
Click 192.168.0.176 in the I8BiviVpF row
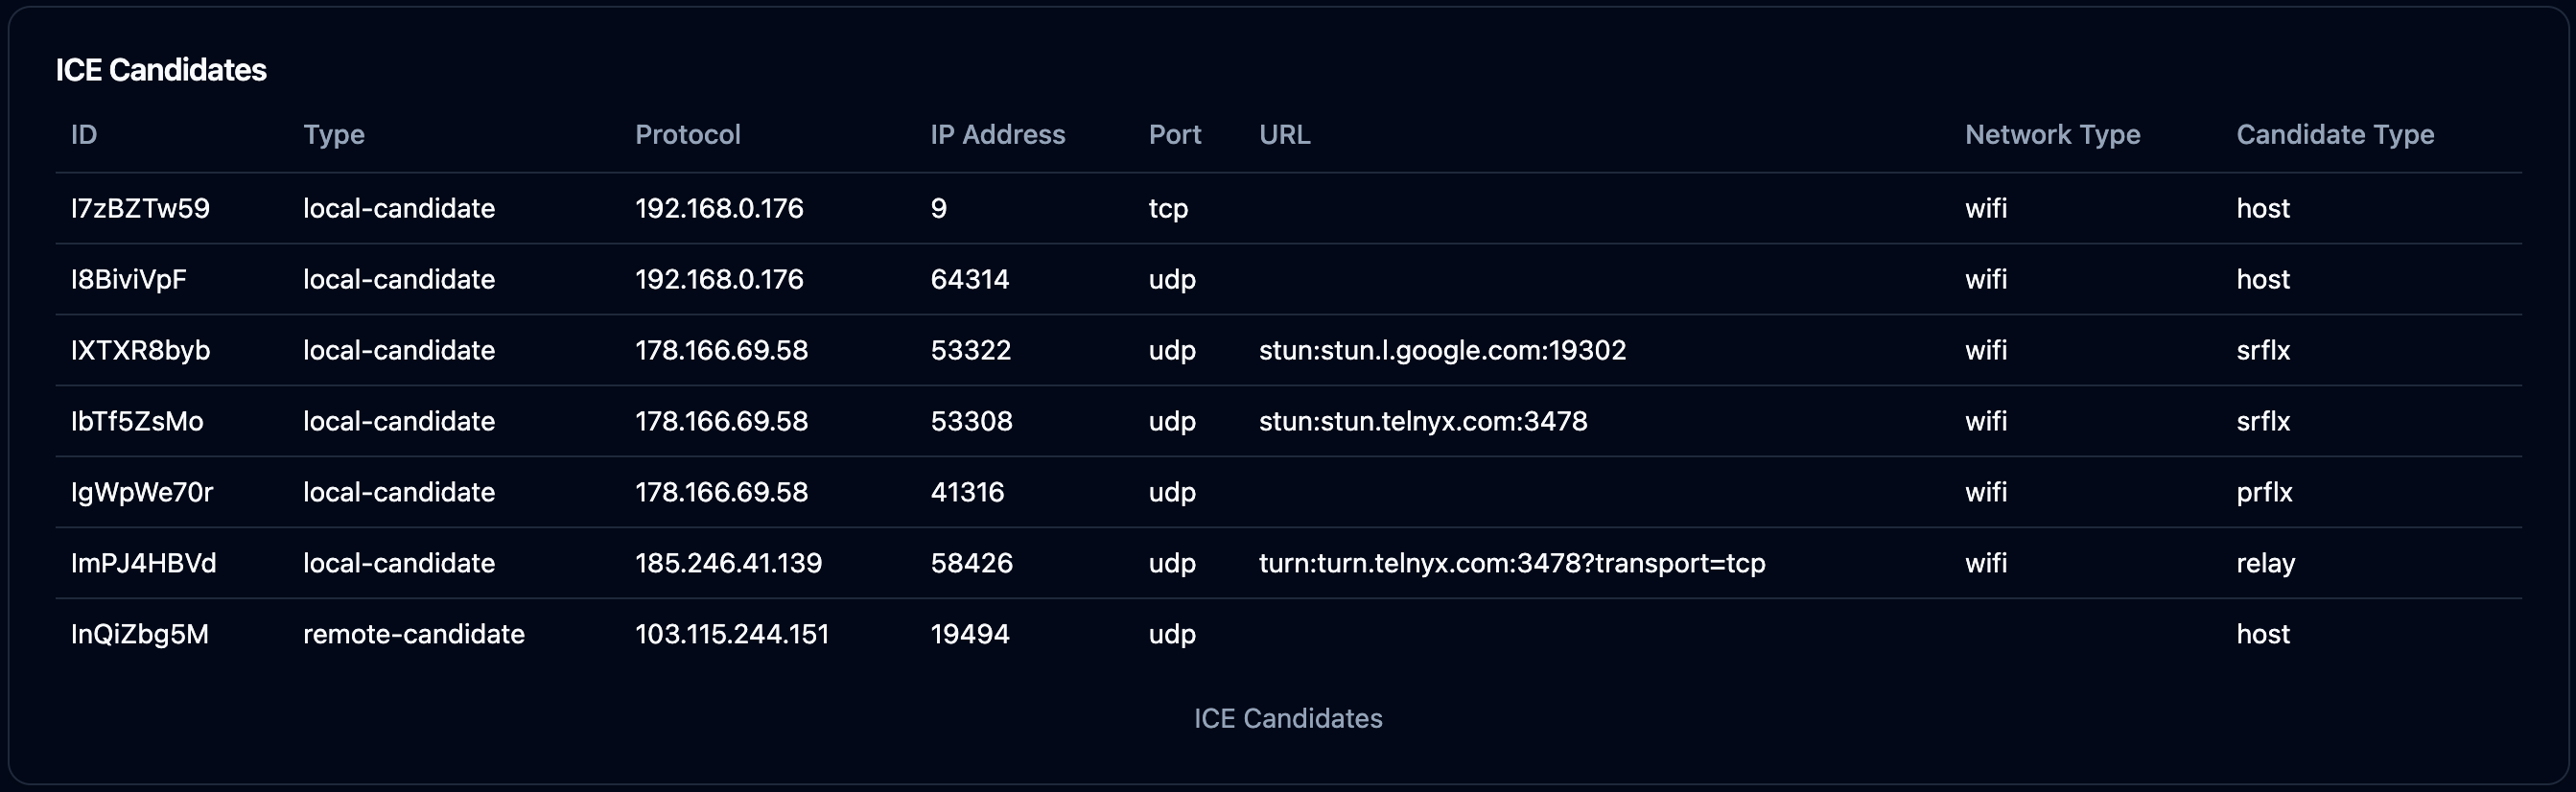tap(719, 279)
